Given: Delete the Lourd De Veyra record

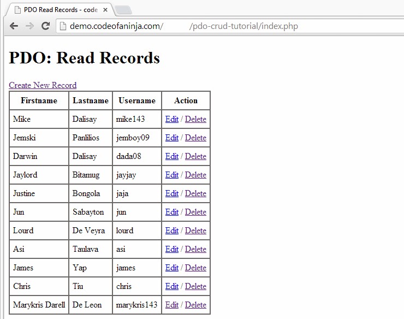Looking at the screenshot, I should coord(195,231).
